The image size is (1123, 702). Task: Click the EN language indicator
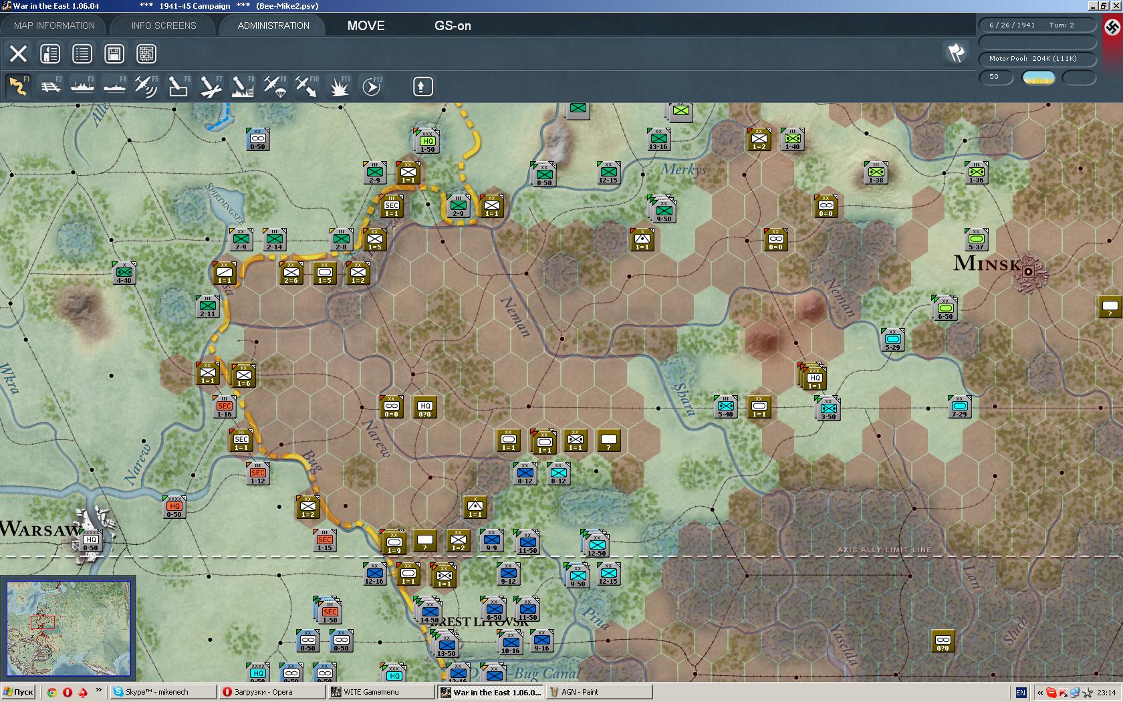click(x=1021, y=692)
